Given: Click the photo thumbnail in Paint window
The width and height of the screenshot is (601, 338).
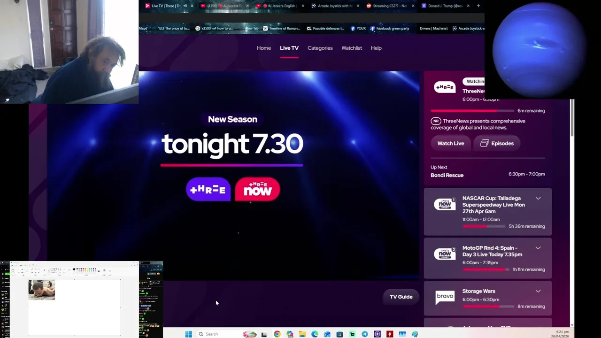Looking at the screenshot, I should (42, 290).
